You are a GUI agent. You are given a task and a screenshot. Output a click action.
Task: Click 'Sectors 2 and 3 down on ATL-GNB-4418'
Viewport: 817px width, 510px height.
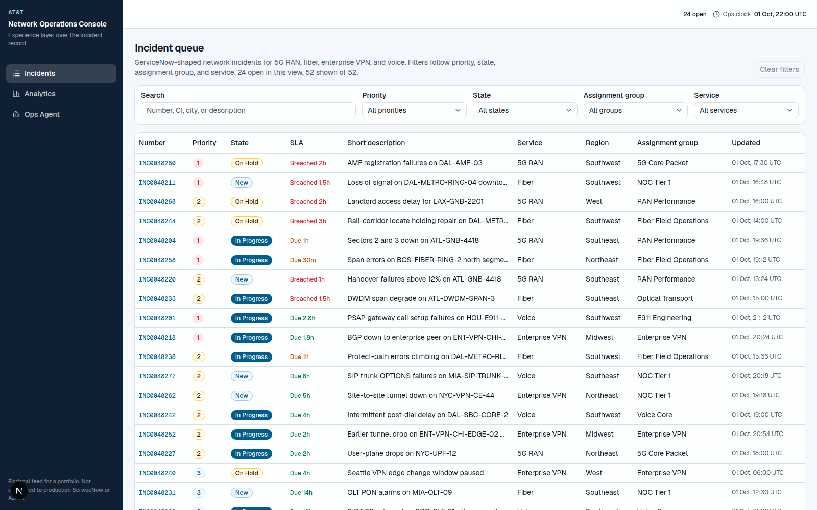(413, 240)
